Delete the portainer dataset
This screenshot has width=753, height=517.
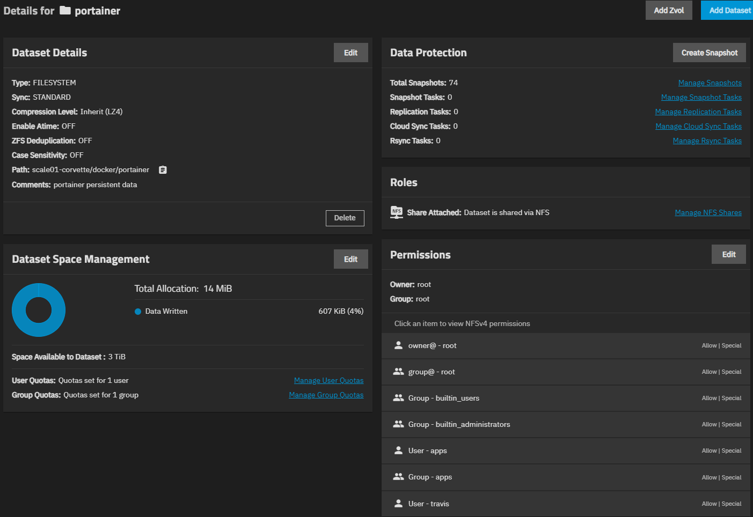(x=345, y=218)
